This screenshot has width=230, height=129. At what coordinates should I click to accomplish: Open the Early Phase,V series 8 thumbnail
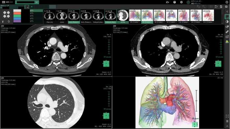click(74, 16)
